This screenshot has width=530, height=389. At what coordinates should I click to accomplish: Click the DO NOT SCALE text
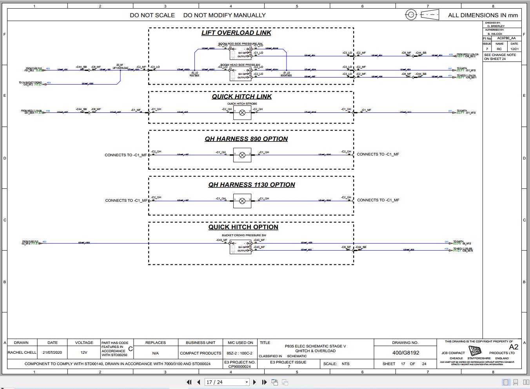(x=152, y=15)
